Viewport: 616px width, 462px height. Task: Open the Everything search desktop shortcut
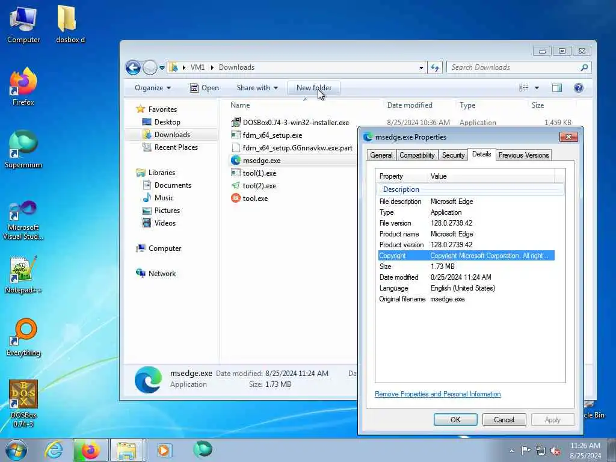(23, 338)
